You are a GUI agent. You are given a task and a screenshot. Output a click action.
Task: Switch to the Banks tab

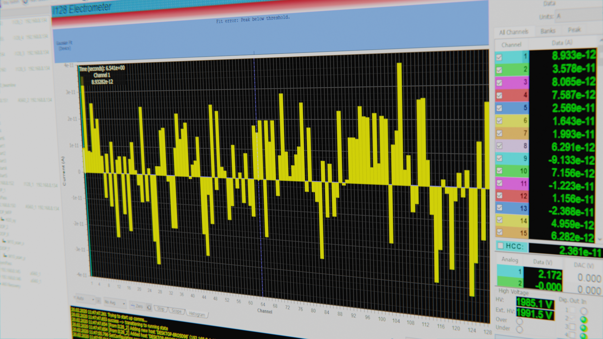pyautogui.click(x=548, y=31)
